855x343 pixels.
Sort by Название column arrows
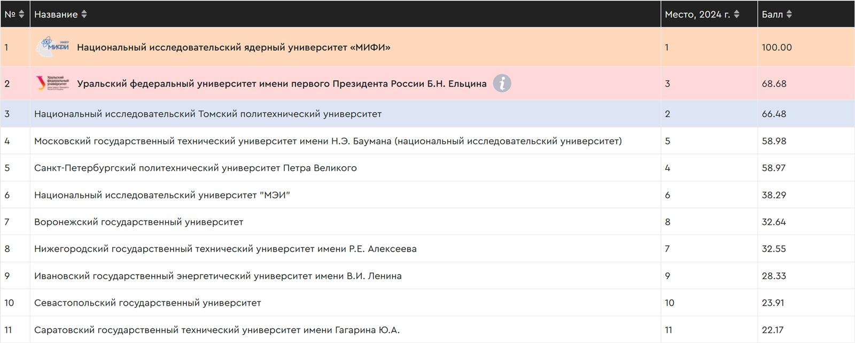(x=84, y=14)
